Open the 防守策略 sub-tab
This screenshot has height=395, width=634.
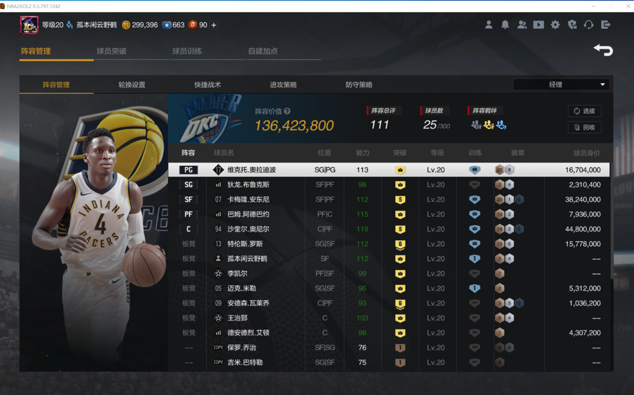[x=359, y=85]
